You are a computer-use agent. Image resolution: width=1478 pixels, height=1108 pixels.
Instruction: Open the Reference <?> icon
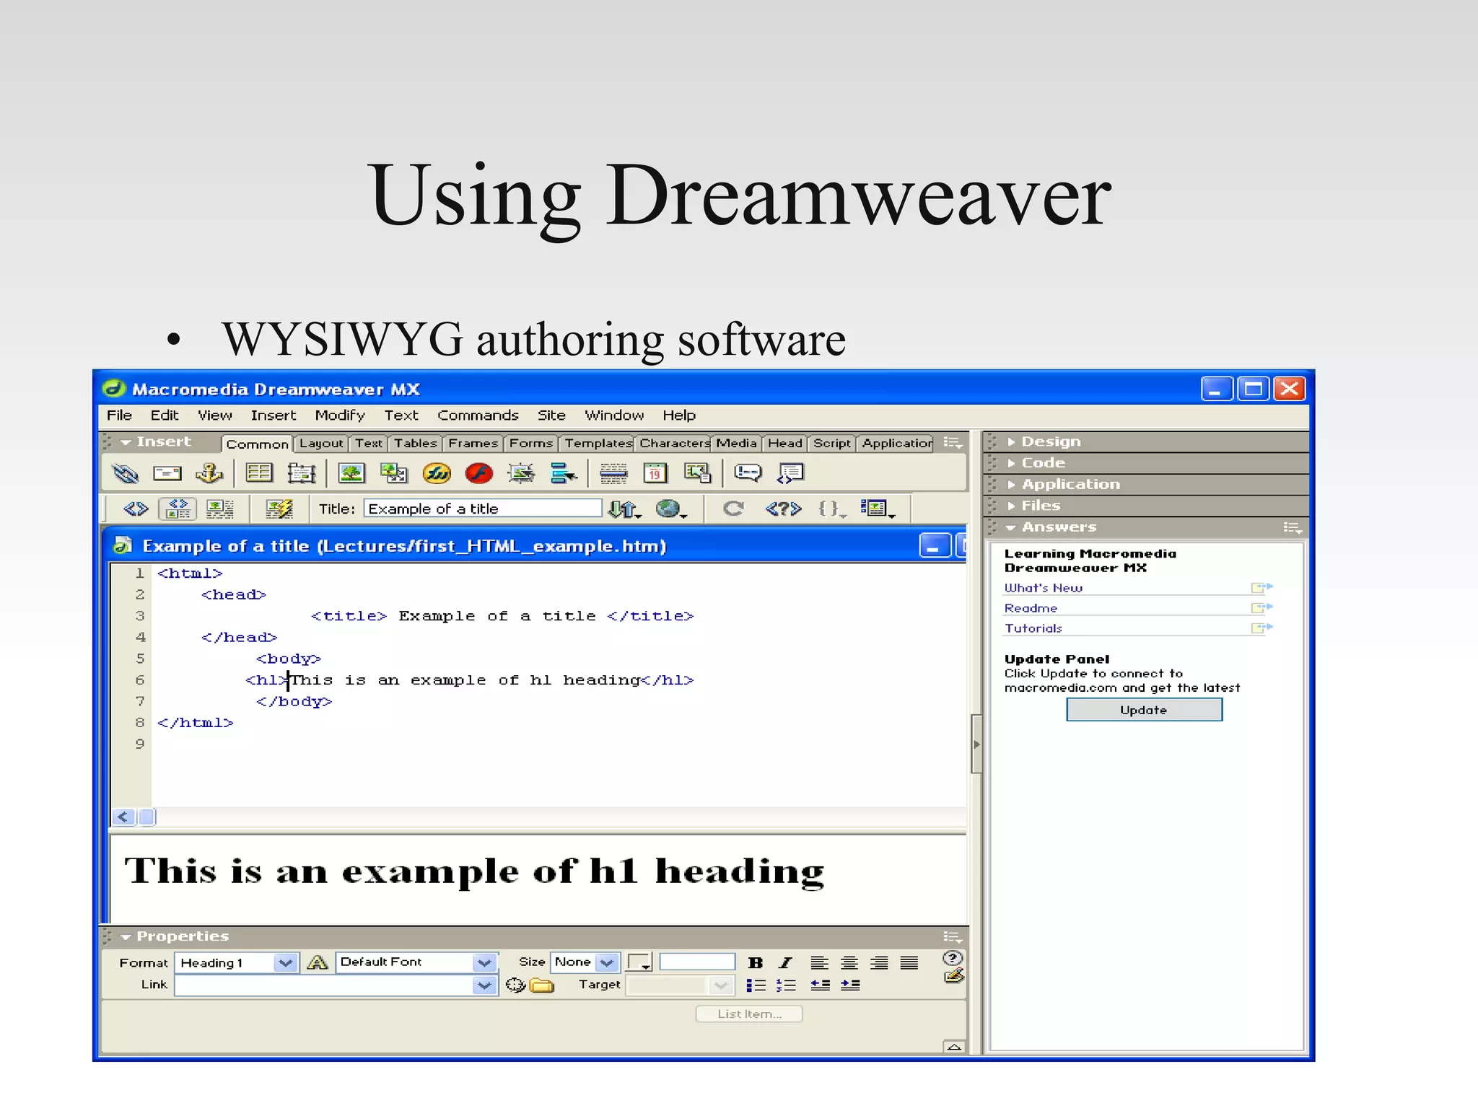[x=783, y=509]
